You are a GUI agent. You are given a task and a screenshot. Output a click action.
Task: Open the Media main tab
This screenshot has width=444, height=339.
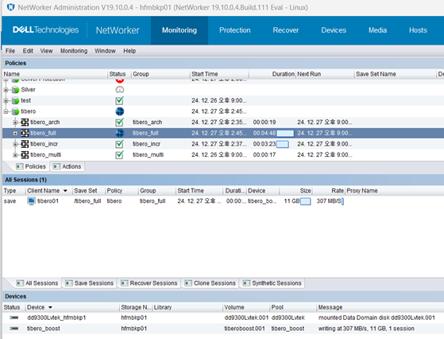pos(377,30)
